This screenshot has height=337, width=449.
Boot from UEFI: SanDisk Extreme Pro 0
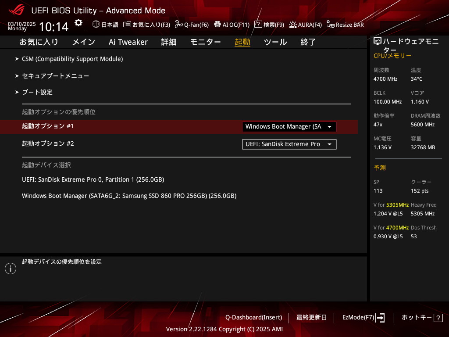click(93, 179)
